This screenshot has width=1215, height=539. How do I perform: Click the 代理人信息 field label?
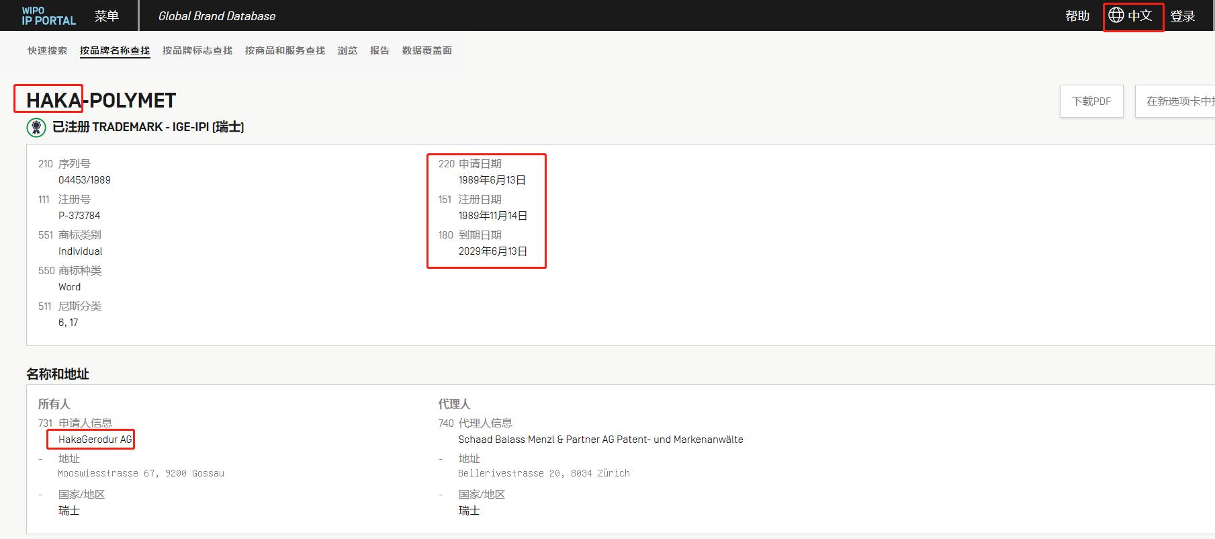click(486, 423)
